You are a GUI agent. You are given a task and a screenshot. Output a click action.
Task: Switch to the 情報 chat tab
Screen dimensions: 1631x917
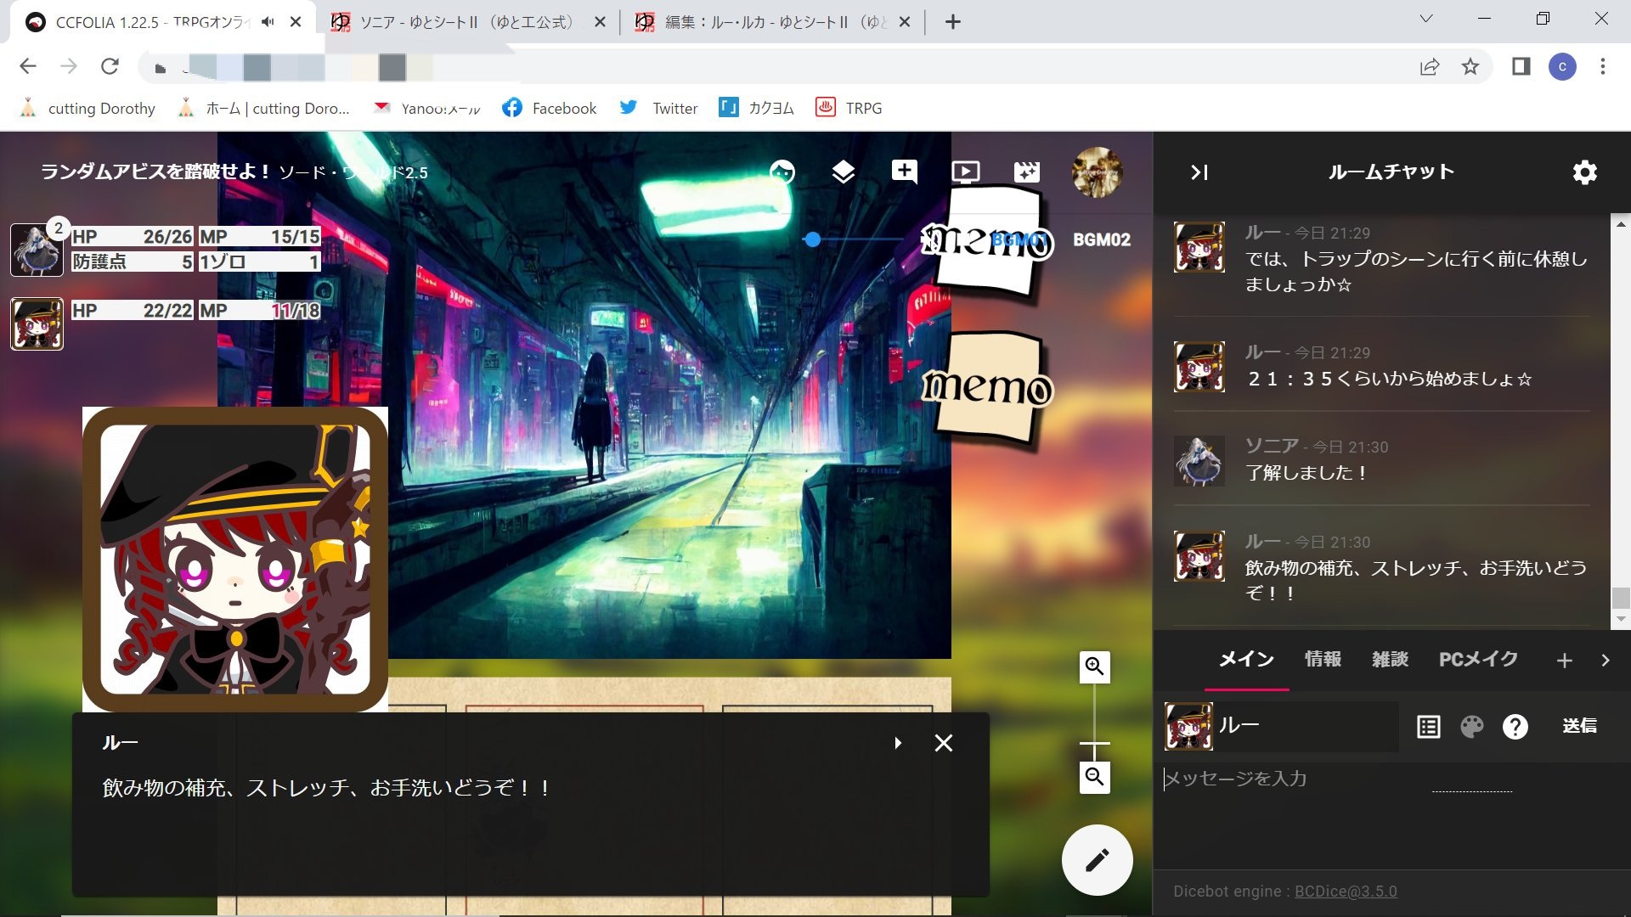1323,659
